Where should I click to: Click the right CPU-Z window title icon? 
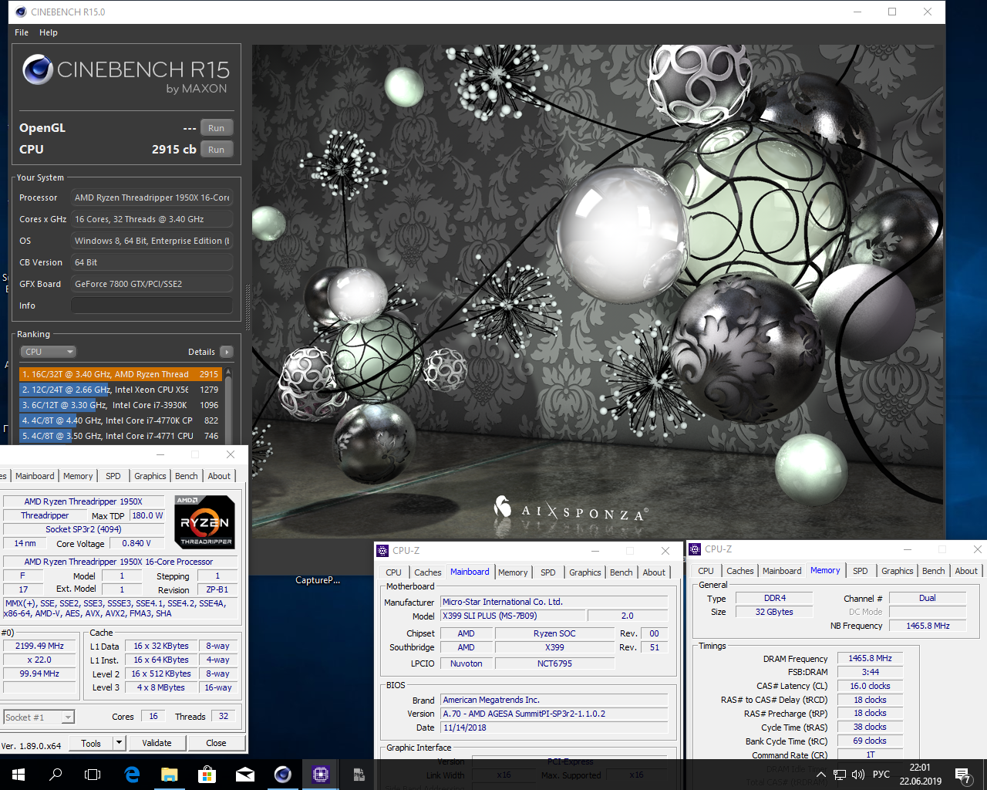(x=695, y=549)
